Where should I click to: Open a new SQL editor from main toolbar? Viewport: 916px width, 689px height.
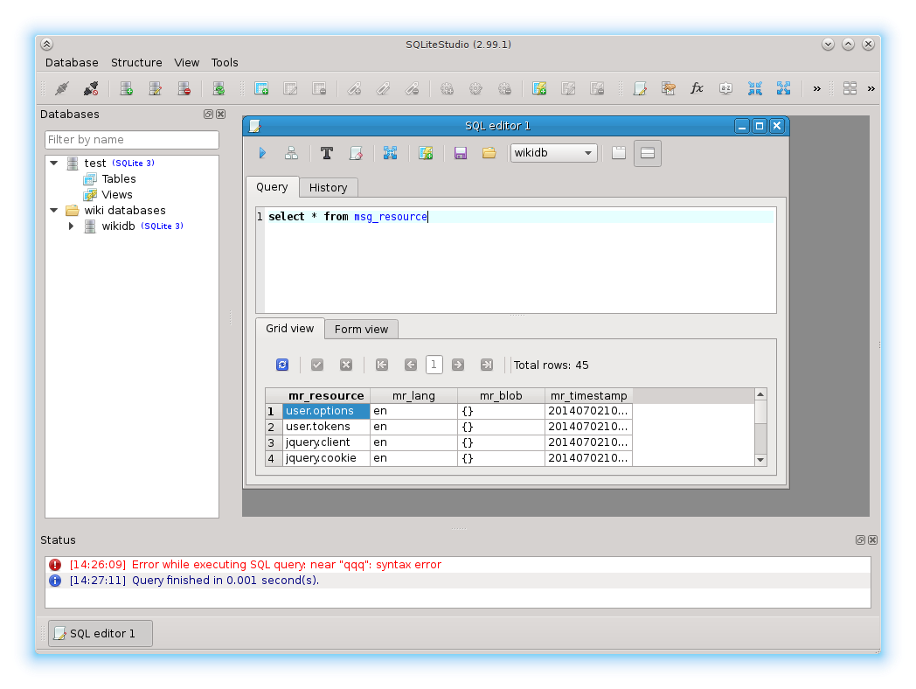coord(640,88)
